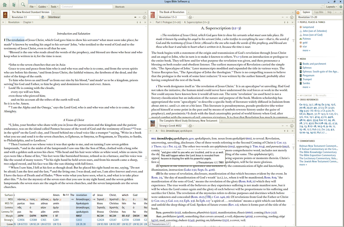Expand the NRSV contents pane chevron
This screenshot has height=227, width=344.
point(3,22)
